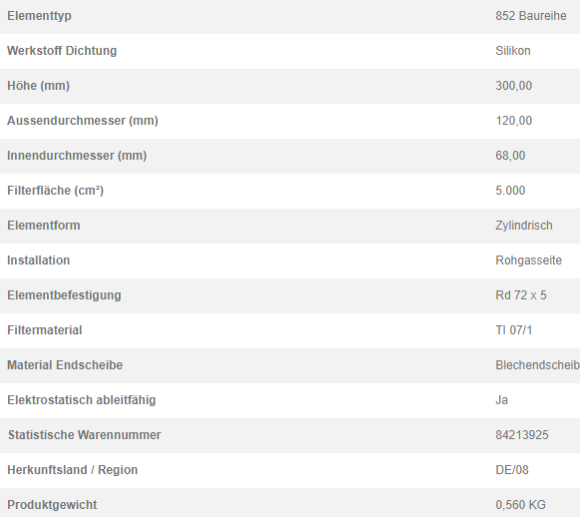Image resolution: width=580 pixels, height=517 pixels.
Task: Select the 120,00 diameter value
Action: (x=514, y=121)
